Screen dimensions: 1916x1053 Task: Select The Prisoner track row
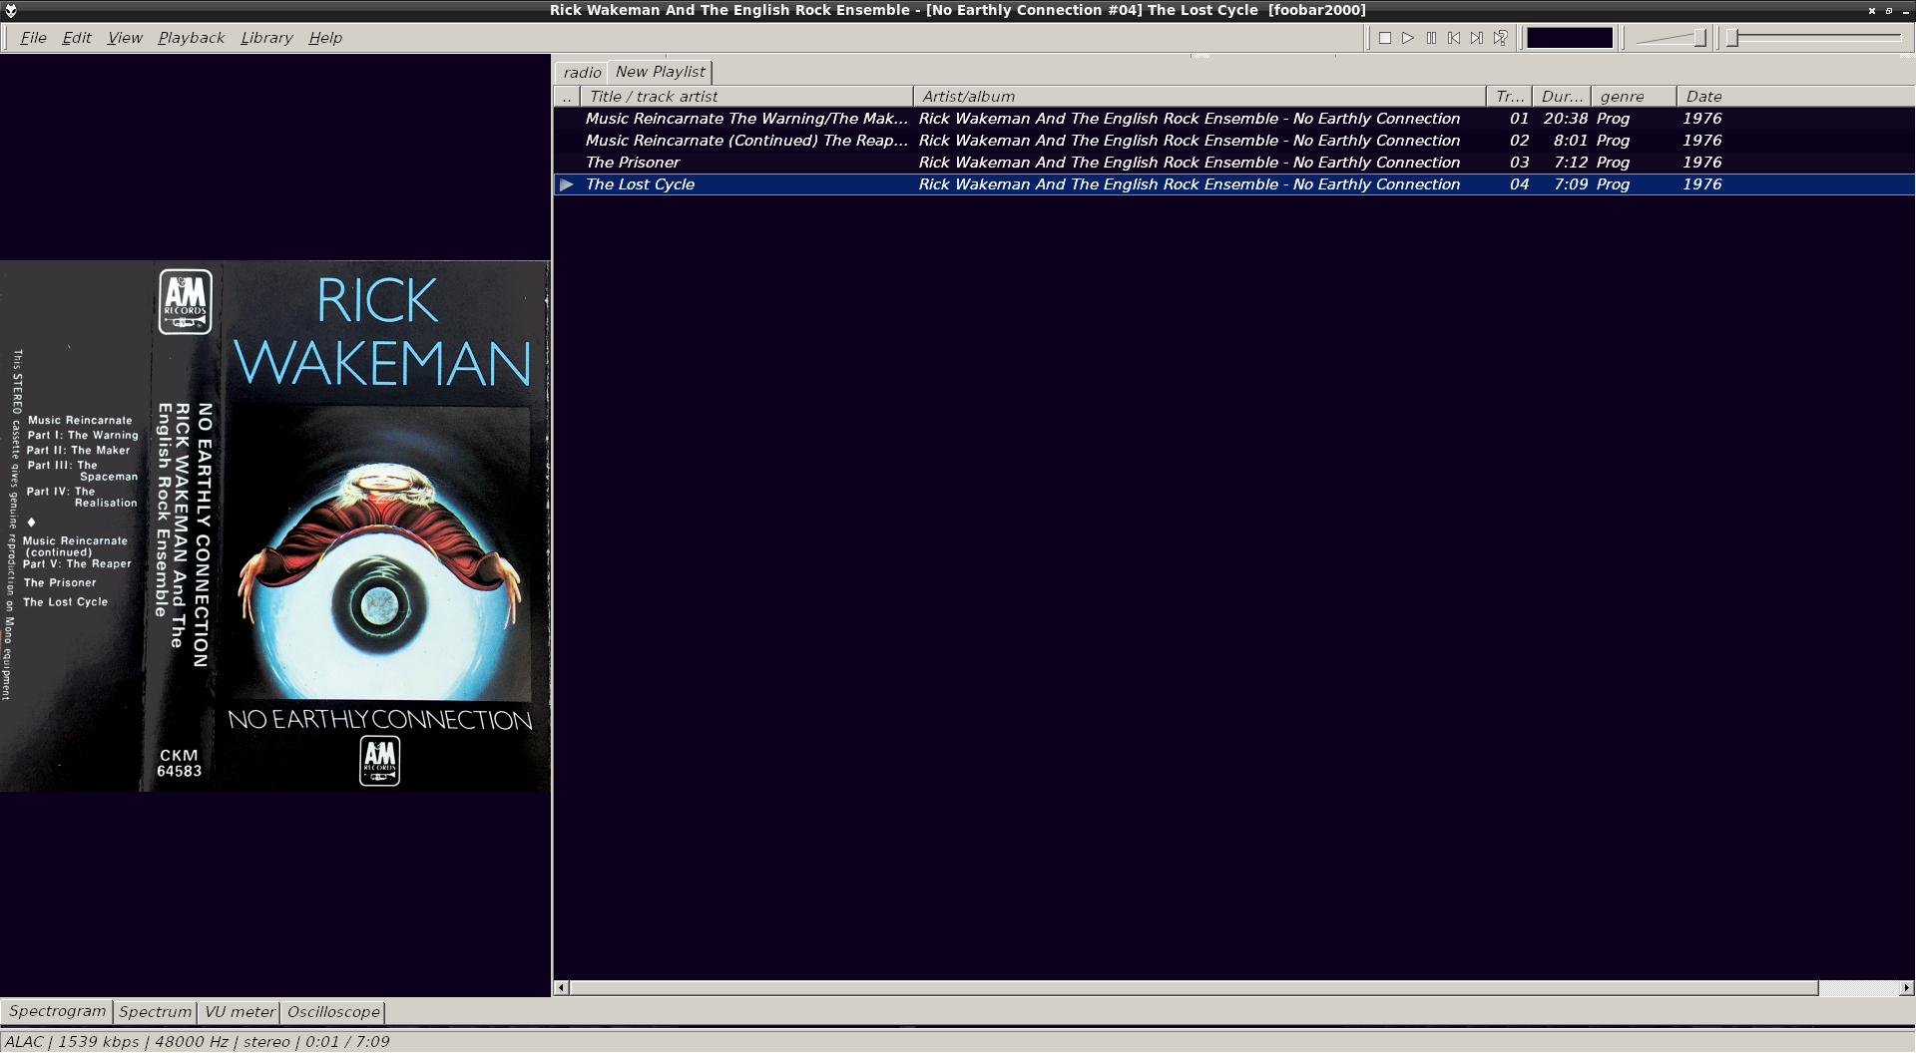1234,163
